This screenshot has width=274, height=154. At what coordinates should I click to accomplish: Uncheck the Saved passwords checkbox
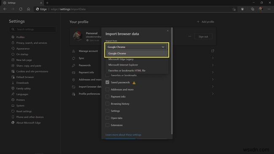(107, 82)
